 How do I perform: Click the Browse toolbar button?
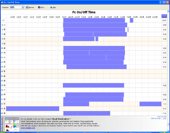coord(30,7)
